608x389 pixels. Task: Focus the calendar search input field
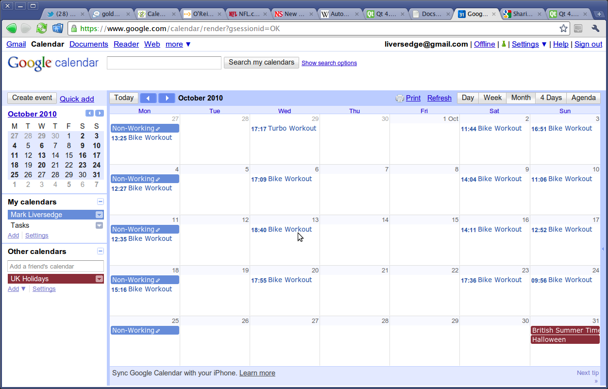pyautogui.click(x=164, y=63)
